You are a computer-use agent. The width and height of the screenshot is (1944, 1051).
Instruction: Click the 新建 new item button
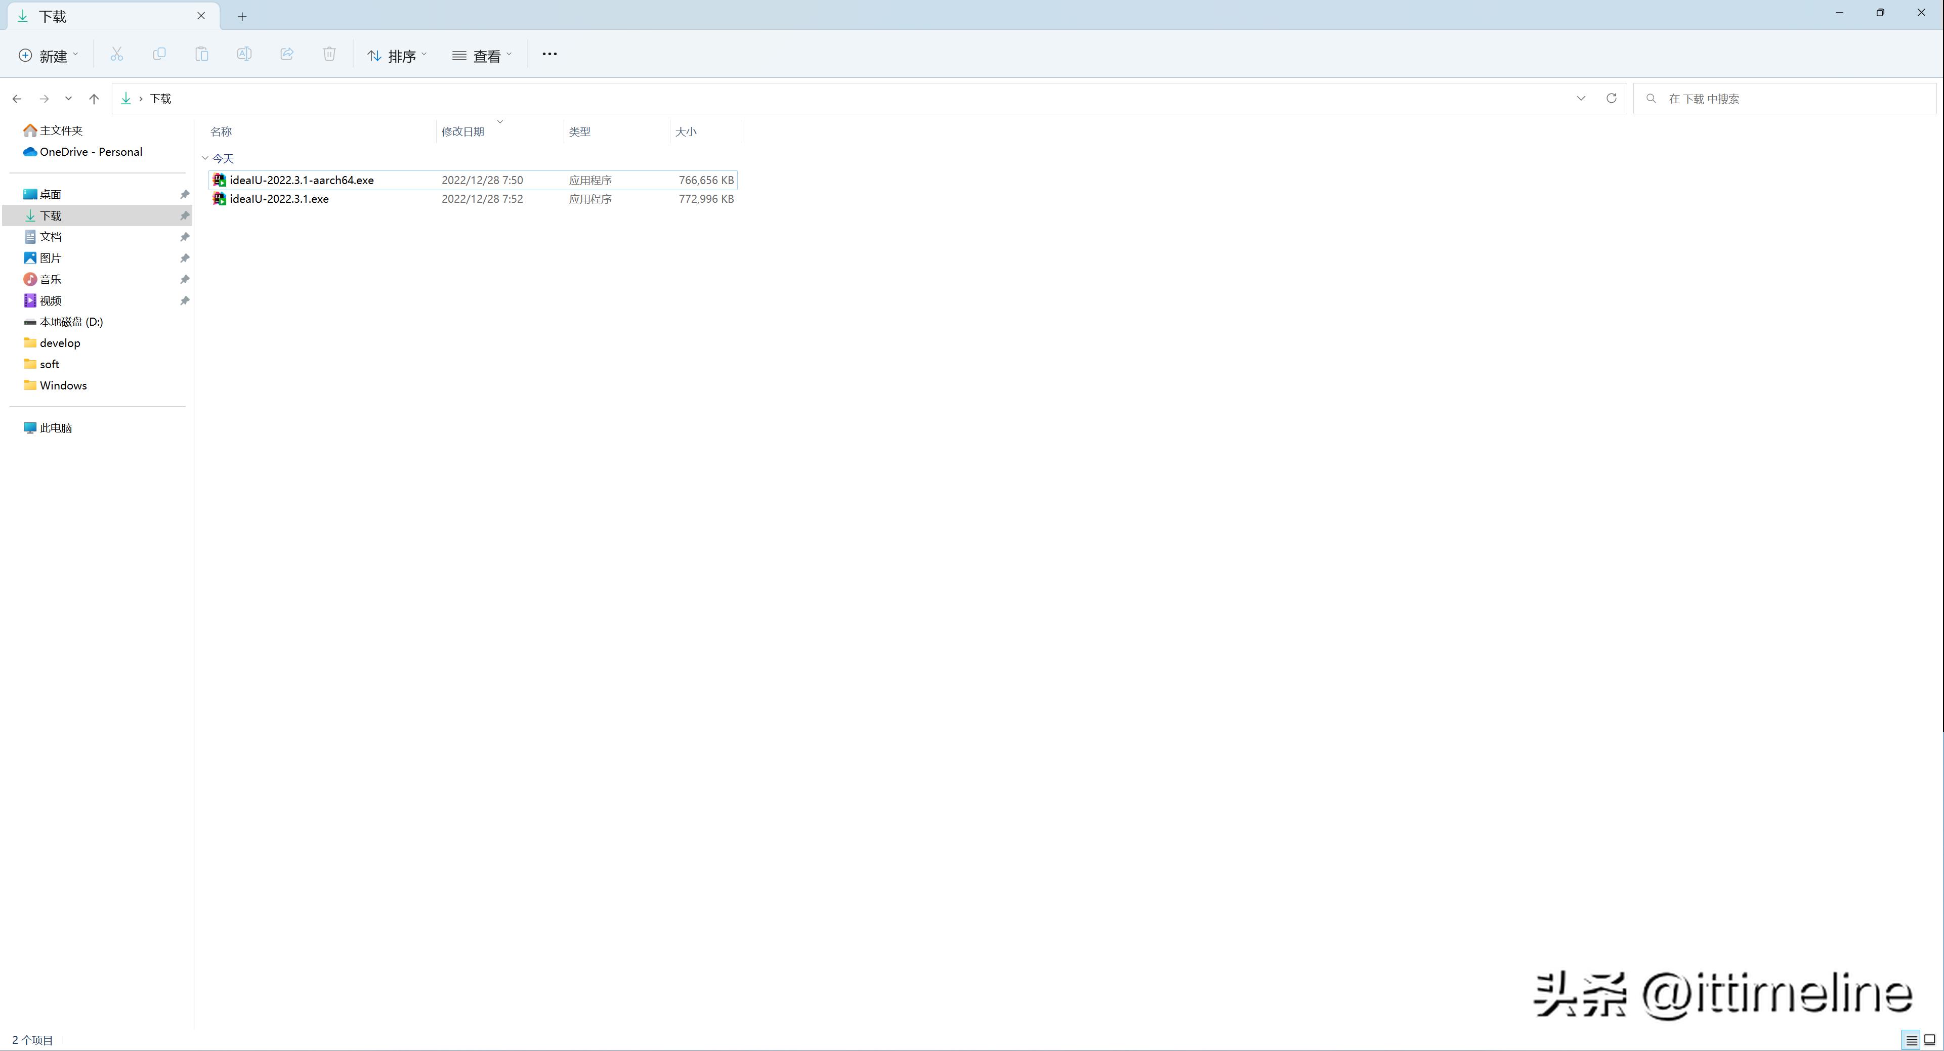tap(48, 55)
